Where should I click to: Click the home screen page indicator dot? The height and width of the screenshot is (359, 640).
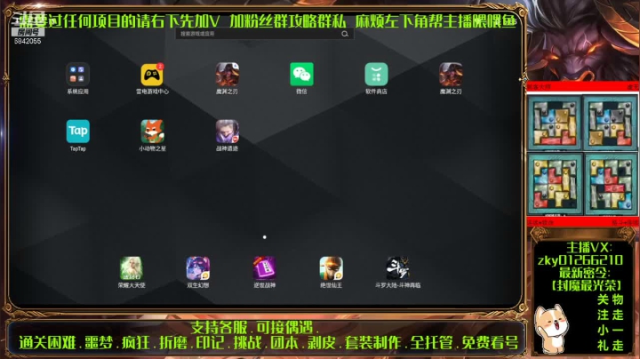point(265,237)
